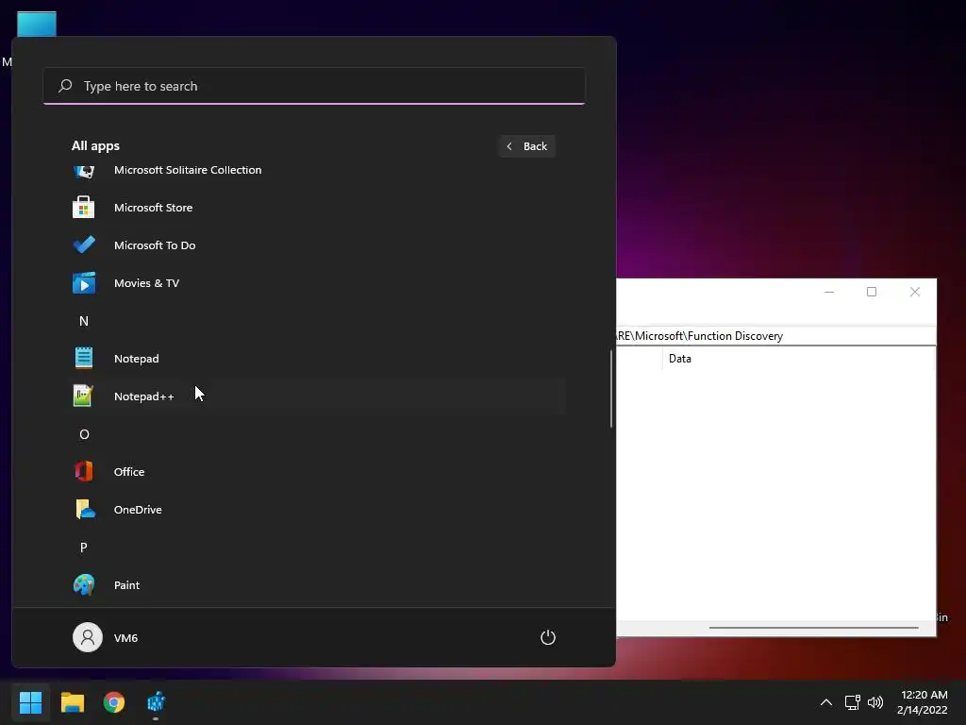Image resolution: width=966 pixels, height=725 pixels.
Task: Select the 'OneDrive' app name
Action: (x=138, y=510)
